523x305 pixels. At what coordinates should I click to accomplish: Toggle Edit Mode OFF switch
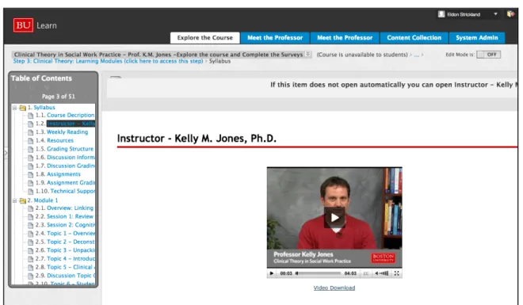(x=488, y=55)
